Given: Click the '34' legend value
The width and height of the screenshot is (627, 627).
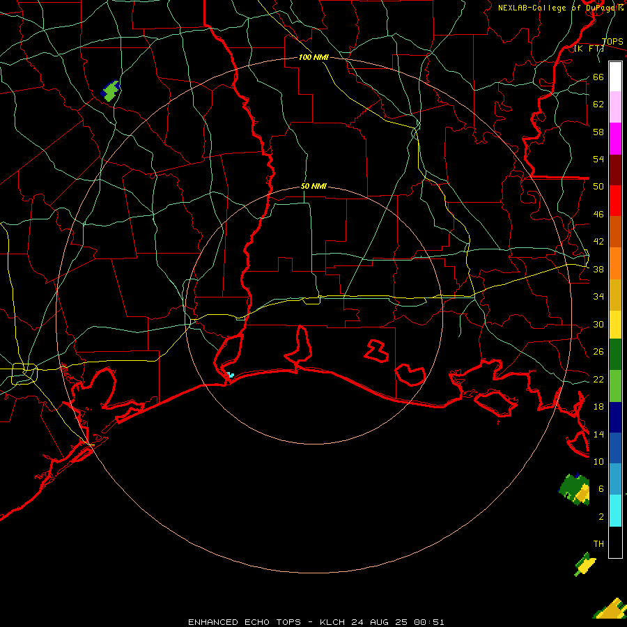Looking at the screenshot, I should [x=598, y=296].
